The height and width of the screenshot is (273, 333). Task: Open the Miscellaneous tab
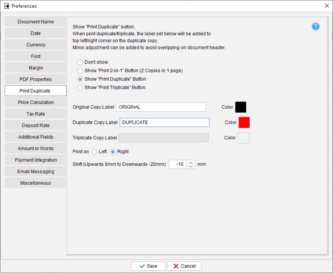click(x=35, y=183)
